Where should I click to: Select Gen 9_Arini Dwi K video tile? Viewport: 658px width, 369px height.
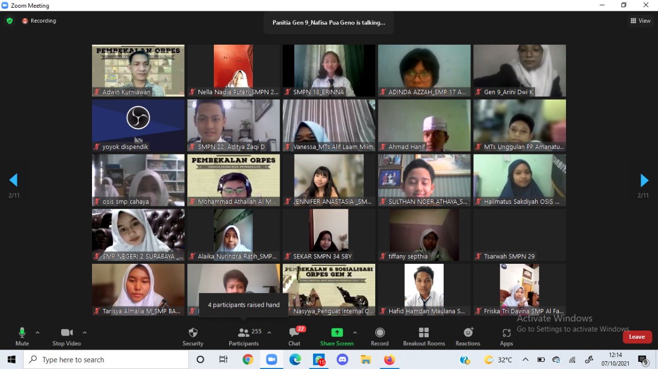(520, 70)
